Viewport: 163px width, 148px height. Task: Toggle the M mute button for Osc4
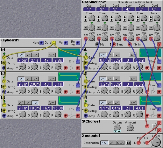tap(125, 28)
